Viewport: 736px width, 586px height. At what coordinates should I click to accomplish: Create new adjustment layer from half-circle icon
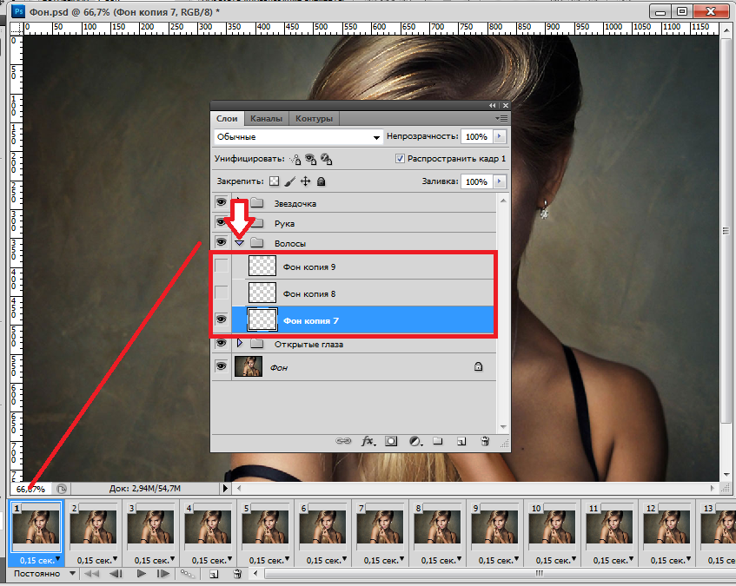pyautogui.click(x=415, y=441)
